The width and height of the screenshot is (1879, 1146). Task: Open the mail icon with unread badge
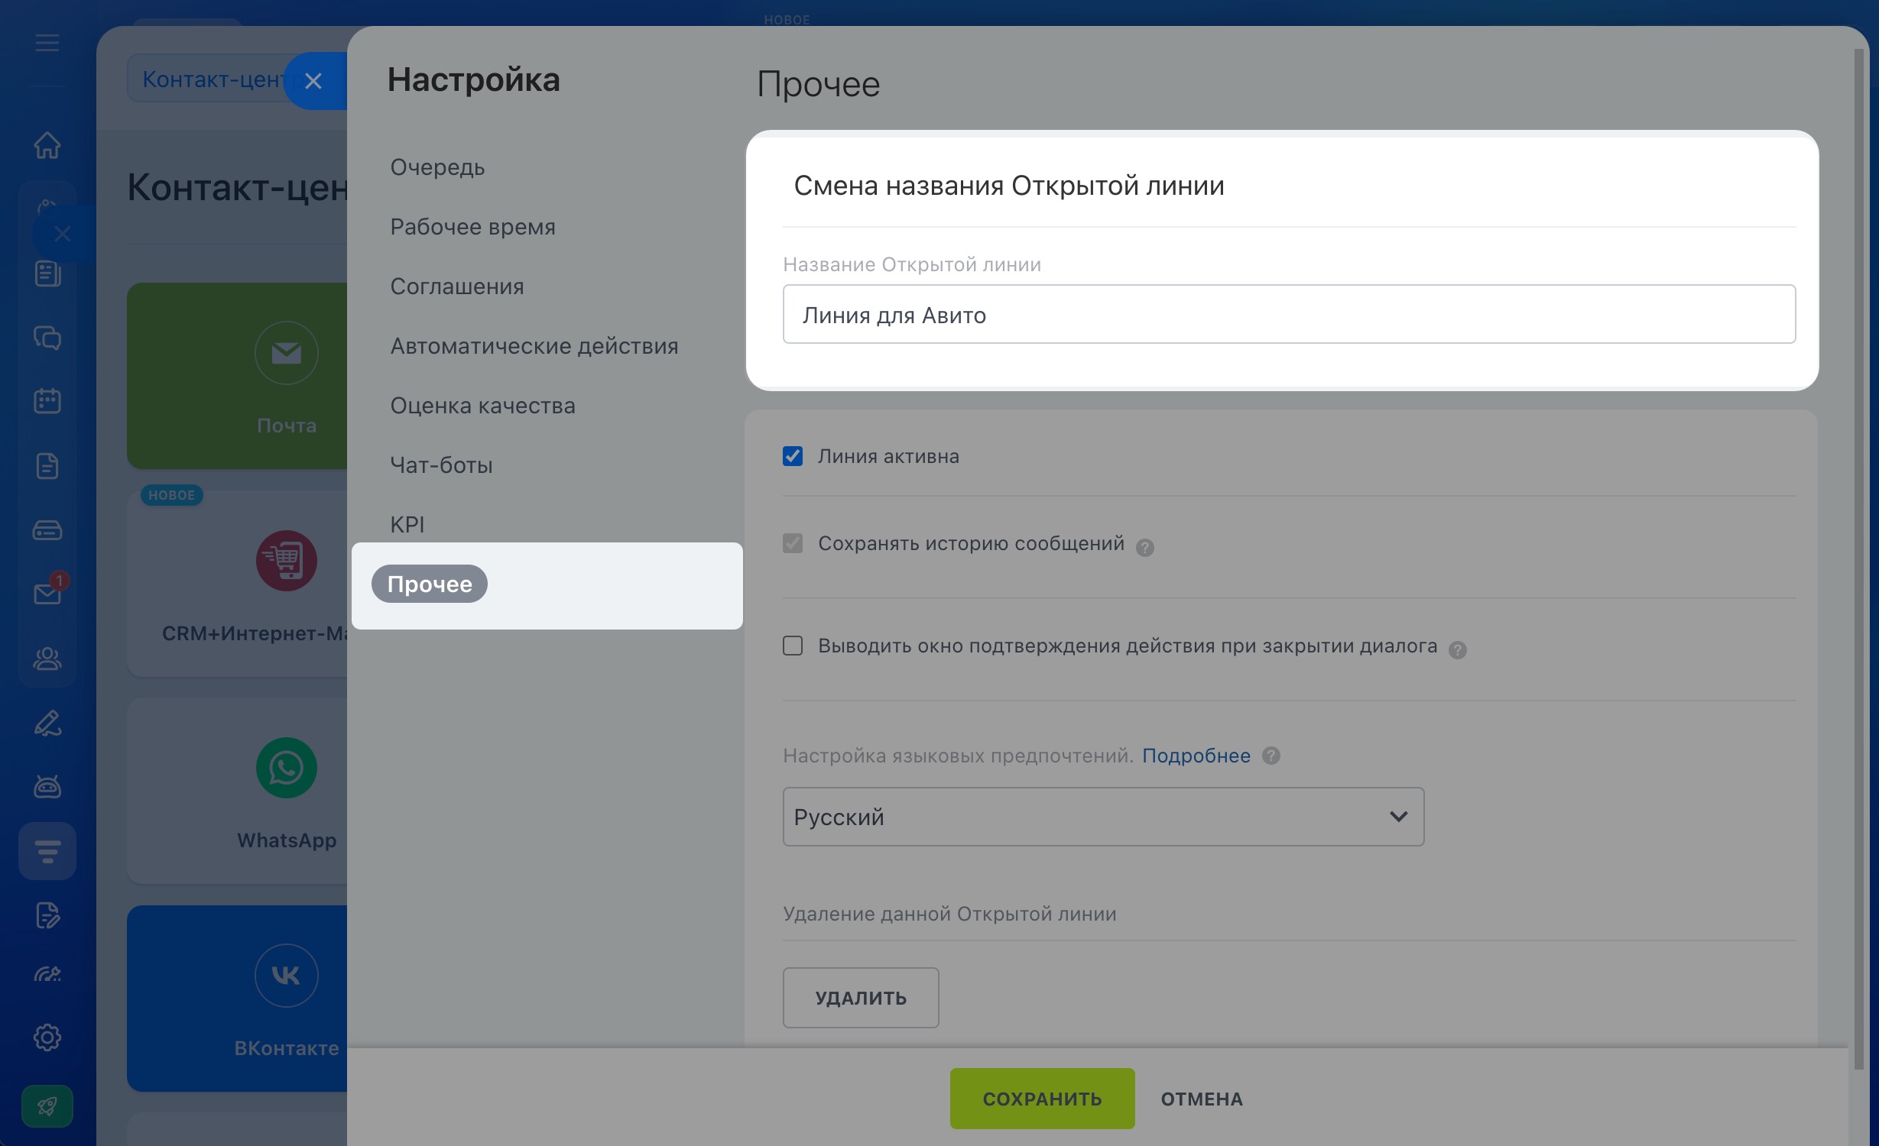click(x=47, y=592)
